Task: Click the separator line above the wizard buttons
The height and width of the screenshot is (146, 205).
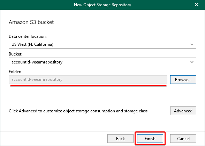Action: (102, 131)
